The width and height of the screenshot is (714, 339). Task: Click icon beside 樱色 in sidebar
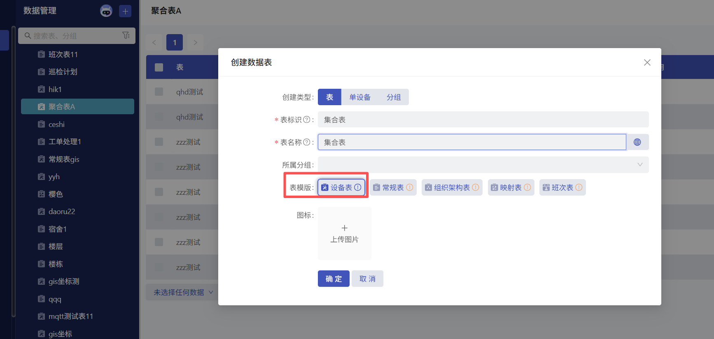pyautogui.click(x=41, y=194)
